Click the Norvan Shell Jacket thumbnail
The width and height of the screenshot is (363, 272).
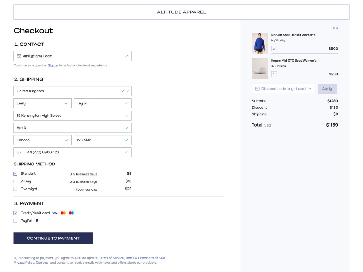coord(260,43)
